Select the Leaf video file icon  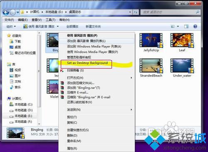182,40
